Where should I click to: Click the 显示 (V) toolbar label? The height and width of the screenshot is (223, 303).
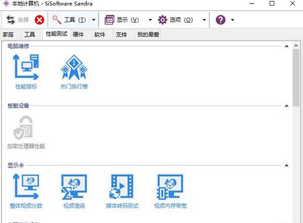[128, 20]
